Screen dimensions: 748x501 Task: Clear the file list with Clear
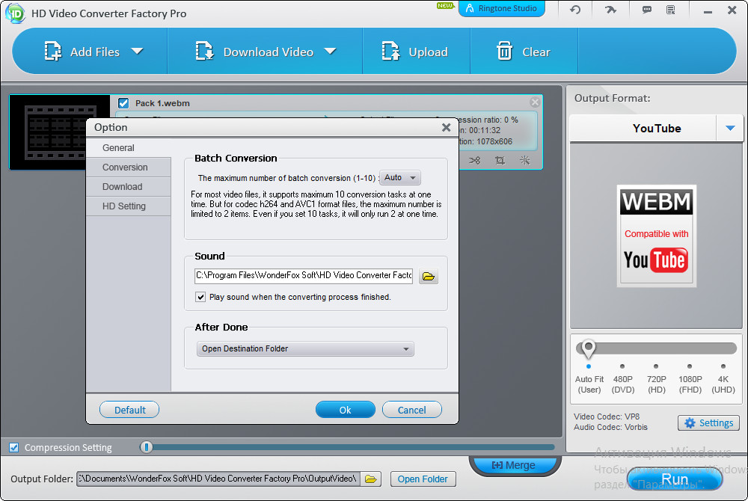(x=524, y=52)
